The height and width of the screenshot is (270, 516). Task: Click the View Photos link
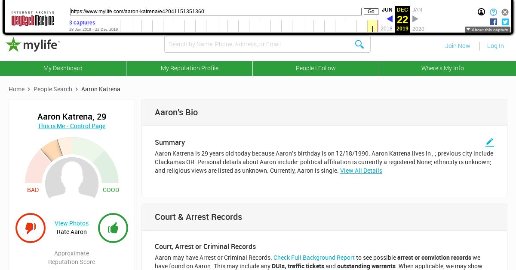[x=71, y=223]
